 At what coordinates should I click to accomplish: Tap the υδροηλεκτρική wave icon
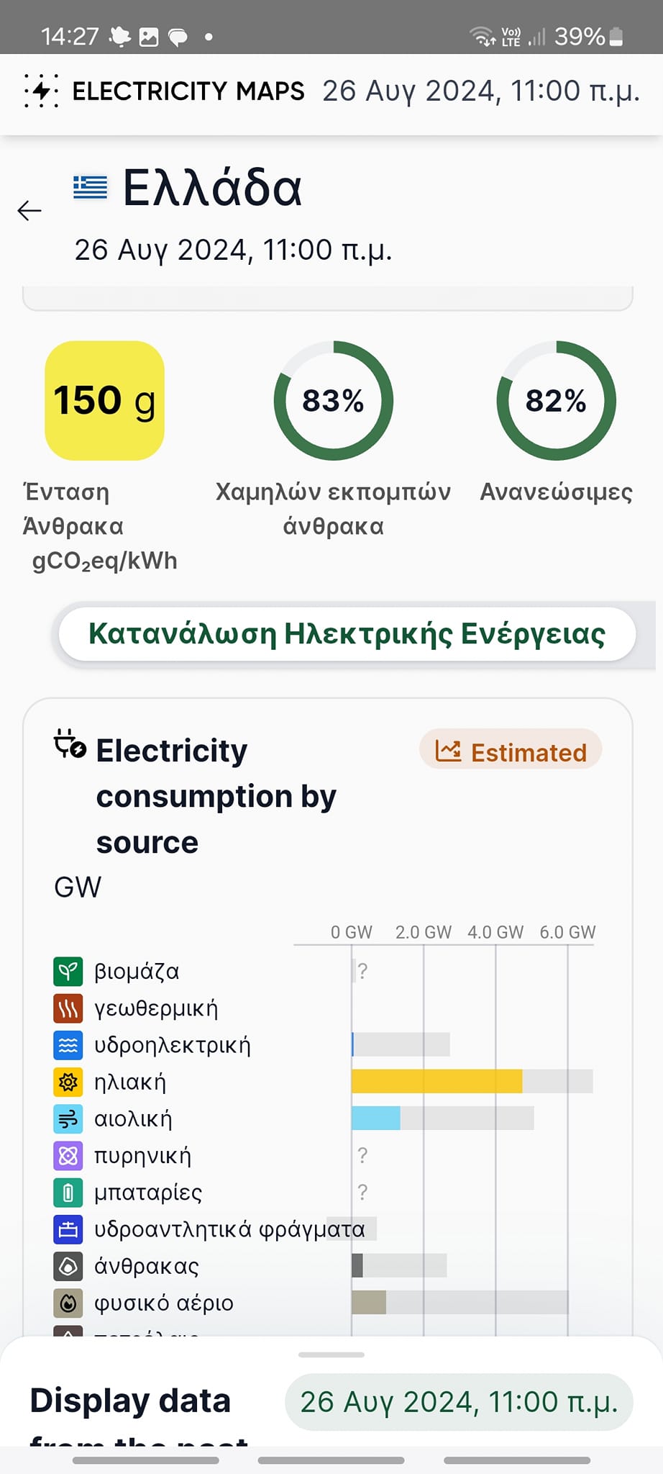(x=68, y=1045)
